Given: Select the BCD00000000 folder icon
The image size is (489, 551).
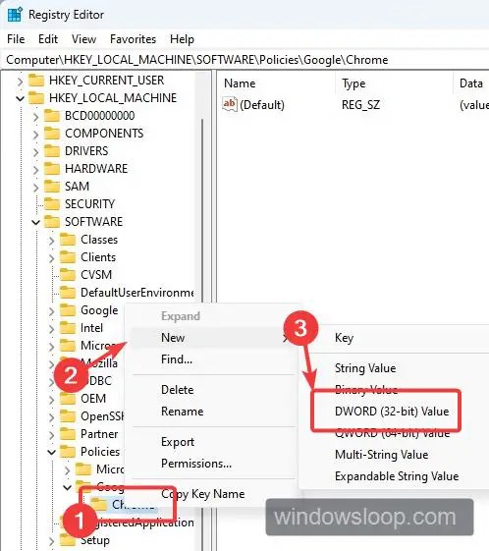Looking at the screenshot, I should 52,115.
